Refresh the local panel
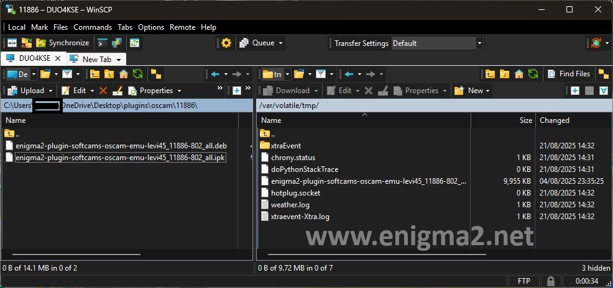The width and height of the screenshot is (613, 288). click(137, 74)
